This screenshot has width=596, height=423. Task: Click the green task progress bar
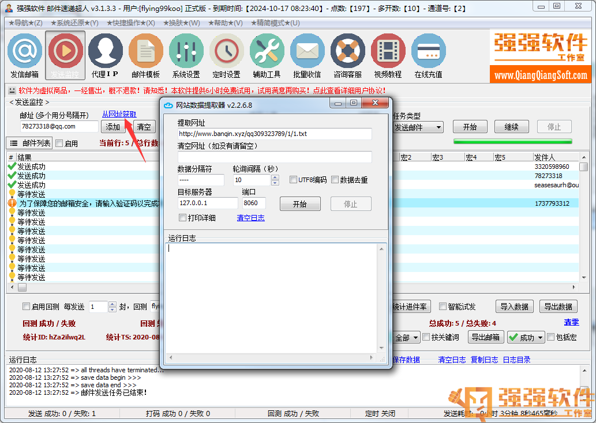[513, 142]
